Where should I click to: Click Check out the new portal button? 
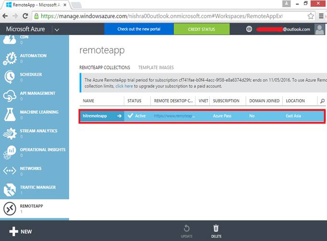[x=139, y=29]
